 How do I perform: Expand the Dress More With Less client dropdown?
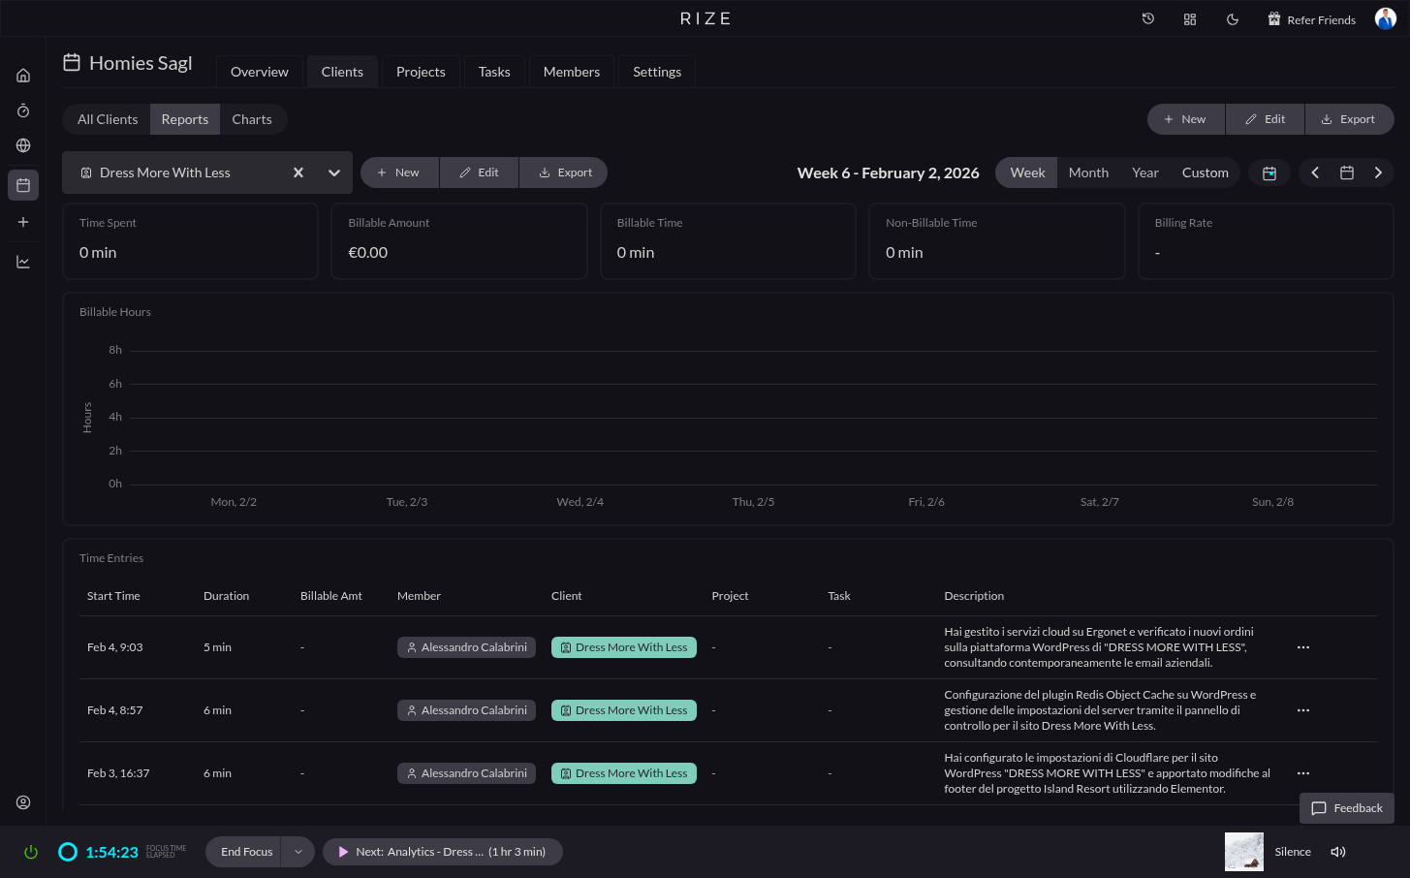click(334, 172)
